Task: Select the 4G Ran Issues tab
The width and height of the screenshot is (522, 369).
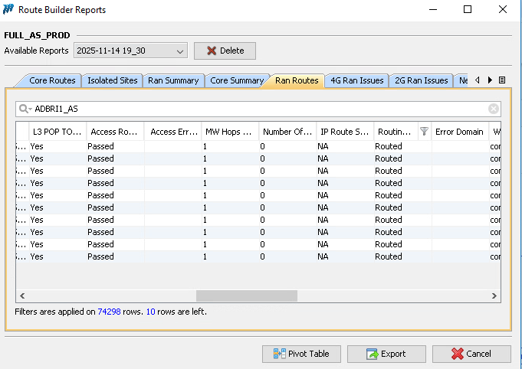Action: point(356,80)
